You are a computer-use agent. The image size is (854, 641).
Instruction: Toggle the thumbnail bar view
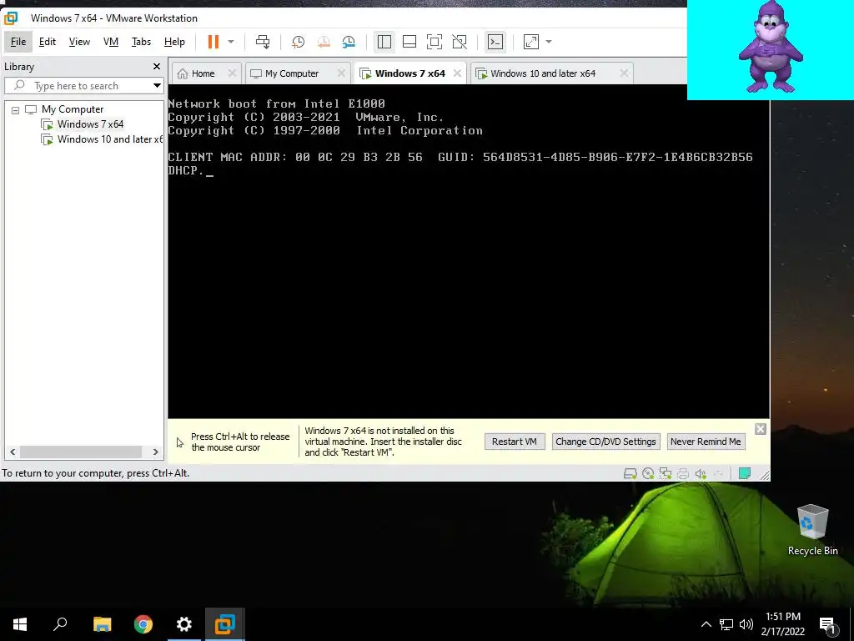[x=409, y=42]
